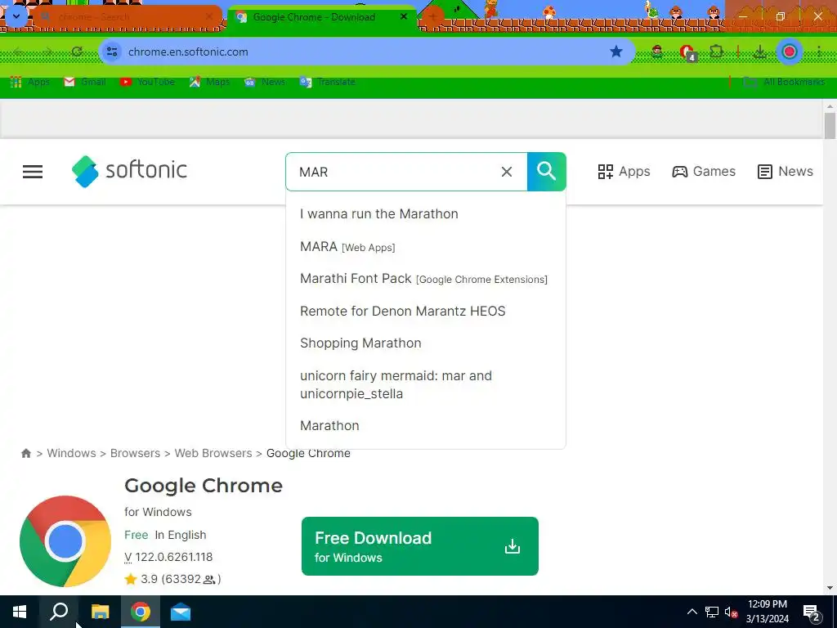Open File Explorer from the taskbar
This screenshot has width=837, height=628.
click(100, 612)
